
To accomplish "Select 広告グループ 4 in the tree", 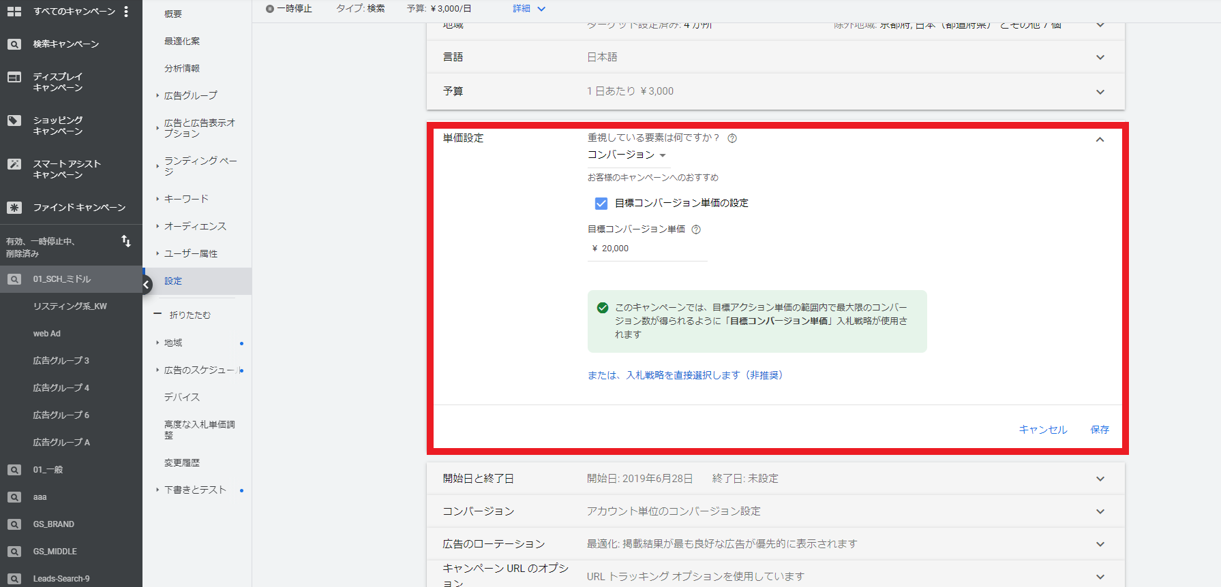I will click(61, 388).
